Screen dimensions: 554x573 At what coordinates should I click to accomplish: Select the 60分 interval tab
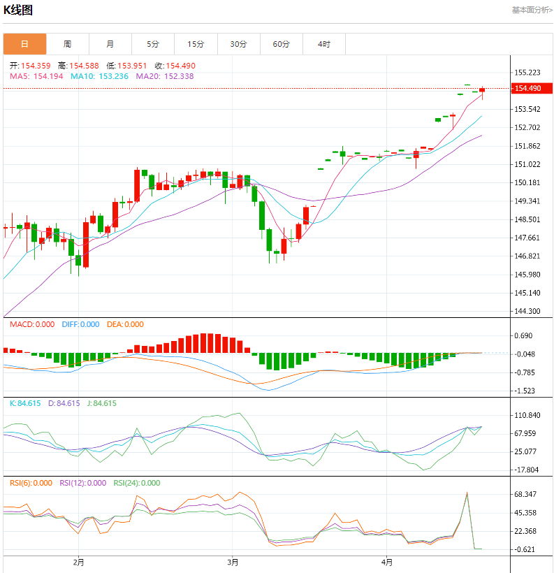(281, 44)
